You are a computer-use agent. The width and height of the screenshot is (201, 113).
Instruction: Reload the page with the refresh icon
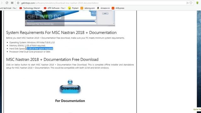[x=7, y=3]
